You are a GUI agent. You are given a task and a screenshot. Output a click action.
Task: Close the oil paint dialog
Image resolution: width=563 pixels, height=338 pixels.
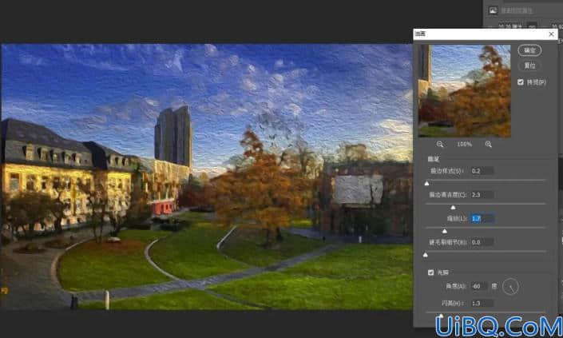[552, 34]
